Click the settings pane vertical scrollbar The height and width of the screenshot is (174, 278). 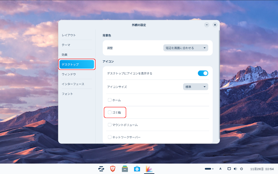(x=219, y=84)
